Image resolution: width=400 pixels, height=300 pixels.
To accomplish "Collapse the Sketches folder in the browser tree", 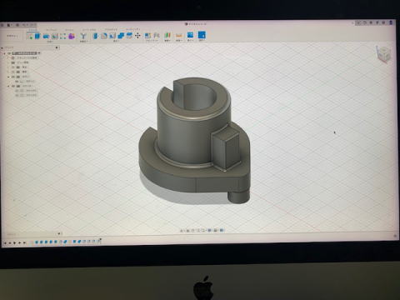I will tap(8, 86).
